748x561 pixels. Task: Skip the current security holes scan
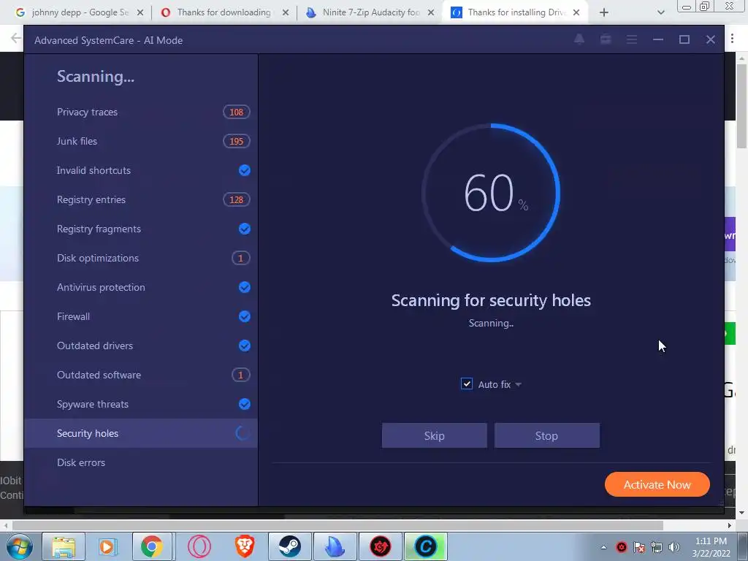pyautogui.click(x=435, y=435)
